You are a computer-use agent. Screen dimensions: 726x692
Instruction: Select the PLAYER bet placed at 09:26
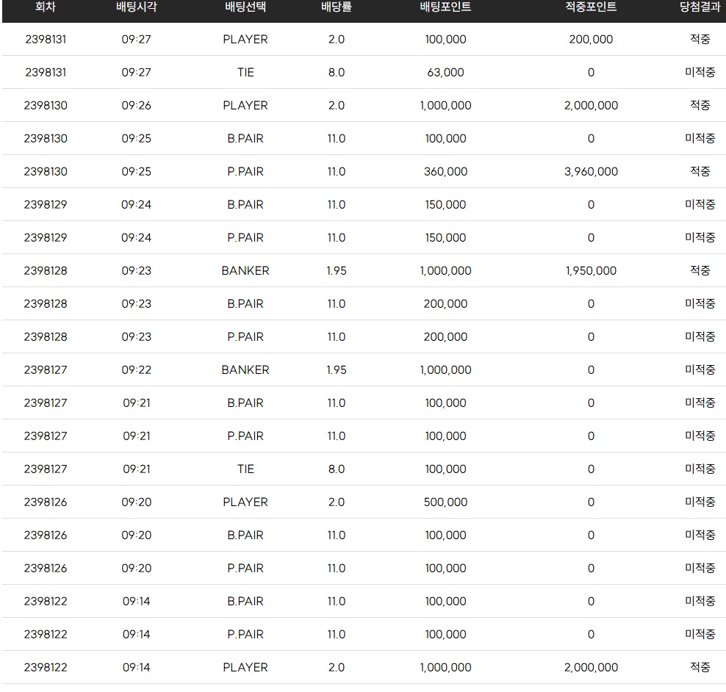tap(245, 106)
